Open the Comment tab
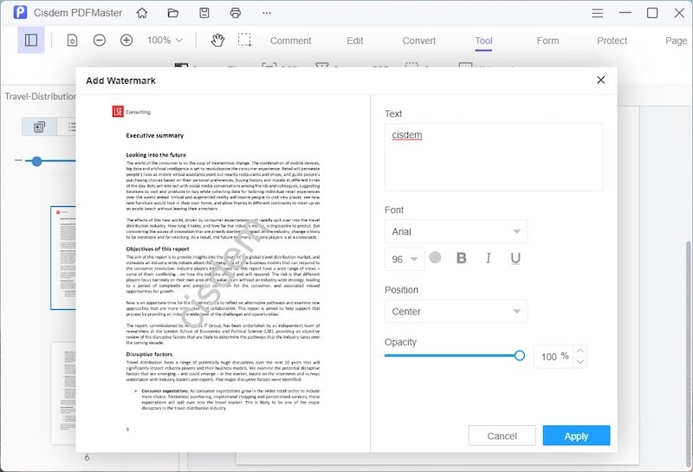This screenshot has height=472, width=693. (x=290, y=41)
